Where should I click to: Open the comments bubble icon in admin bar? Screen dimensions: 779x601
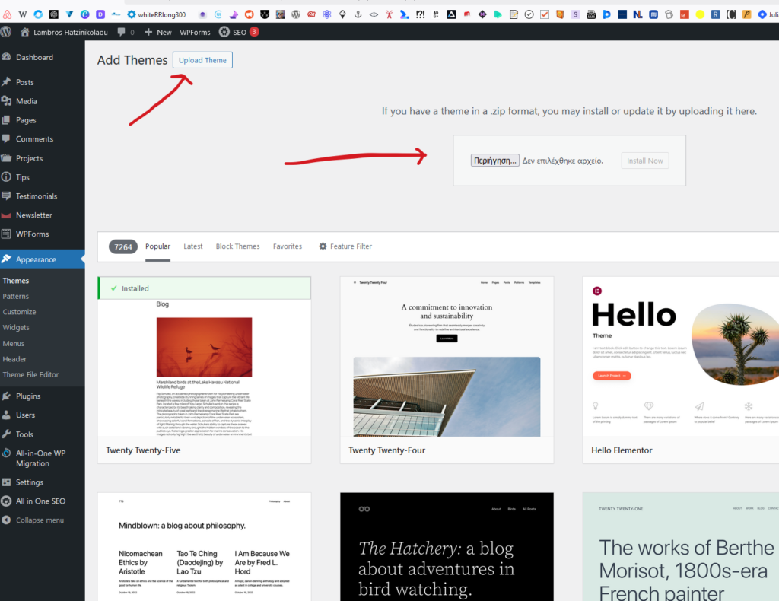tap(122, 32)
